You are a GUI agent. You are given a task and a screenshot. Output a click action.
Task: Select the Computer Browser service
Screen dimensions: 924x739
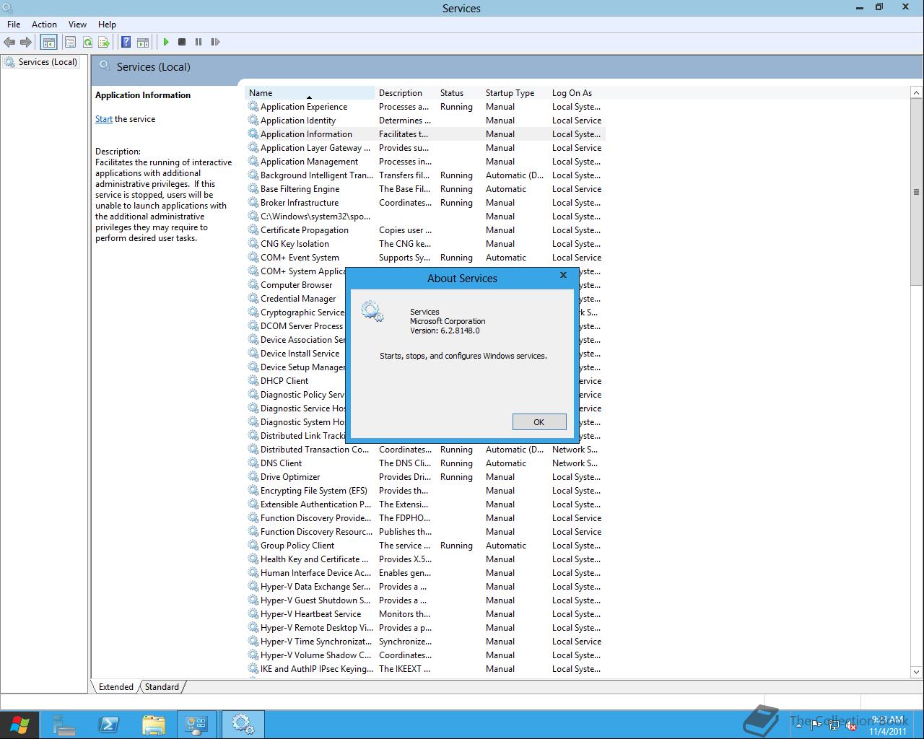(x=296, y=285)
